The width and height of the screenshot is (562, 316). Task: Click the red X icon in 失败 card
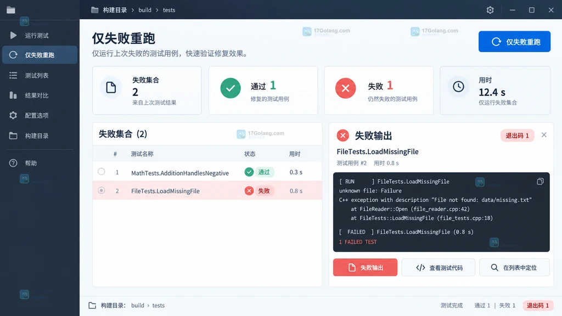[346, 88]
